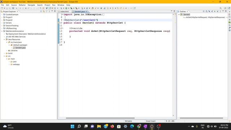This screenshot has width=231, height=130.
Task: Click the Run Last Tool (external tools) icon
Action: click(x=77, y=8)
